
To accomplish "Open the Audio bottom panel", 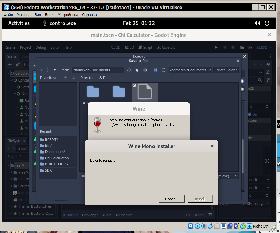I will pyautogui.click(x=107, y=215).
